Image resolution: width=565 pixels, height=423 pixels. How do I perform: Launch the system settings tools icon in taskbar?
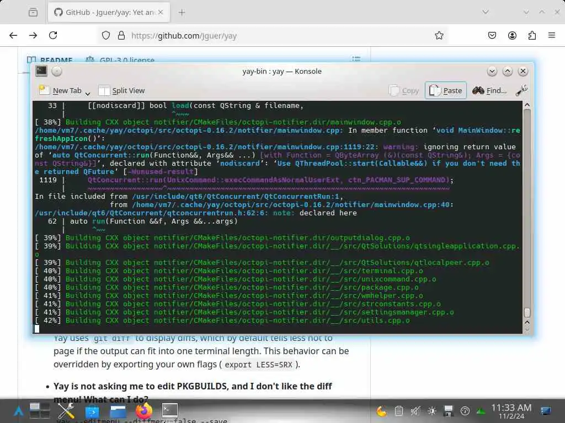[x=66, y=411]
